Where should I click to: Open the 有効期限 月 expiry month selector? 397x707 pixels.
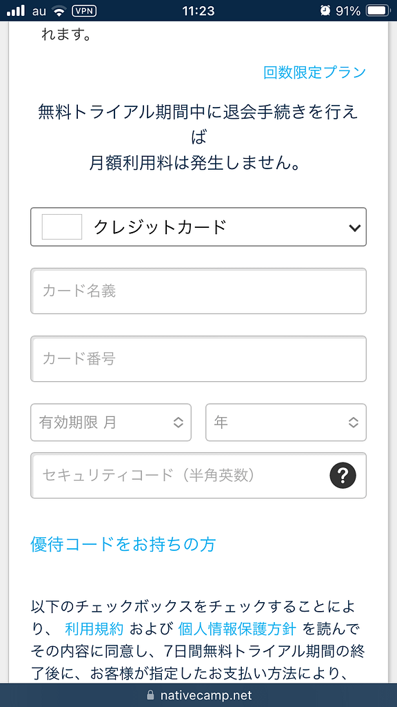pyautogui.click(x=110, y=422)
